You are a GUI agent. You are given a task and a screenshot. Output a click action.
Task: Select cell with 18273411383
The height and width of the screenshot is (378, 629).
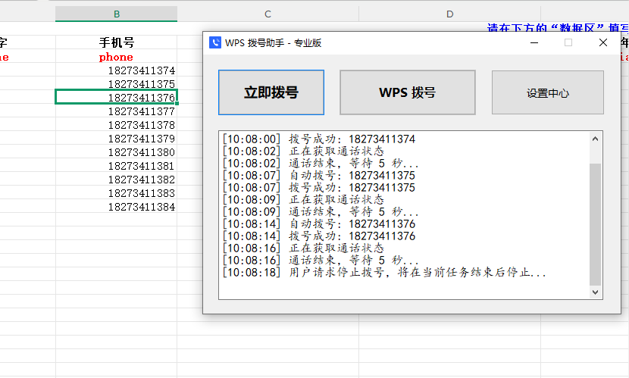coord(117,193)
